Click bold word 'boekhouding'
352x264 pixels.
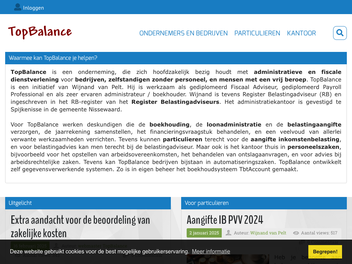(169, 124)
